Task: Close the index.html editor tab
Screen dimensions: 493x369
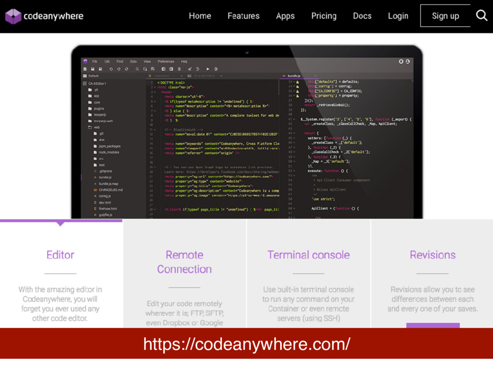Action: point(182,76)
